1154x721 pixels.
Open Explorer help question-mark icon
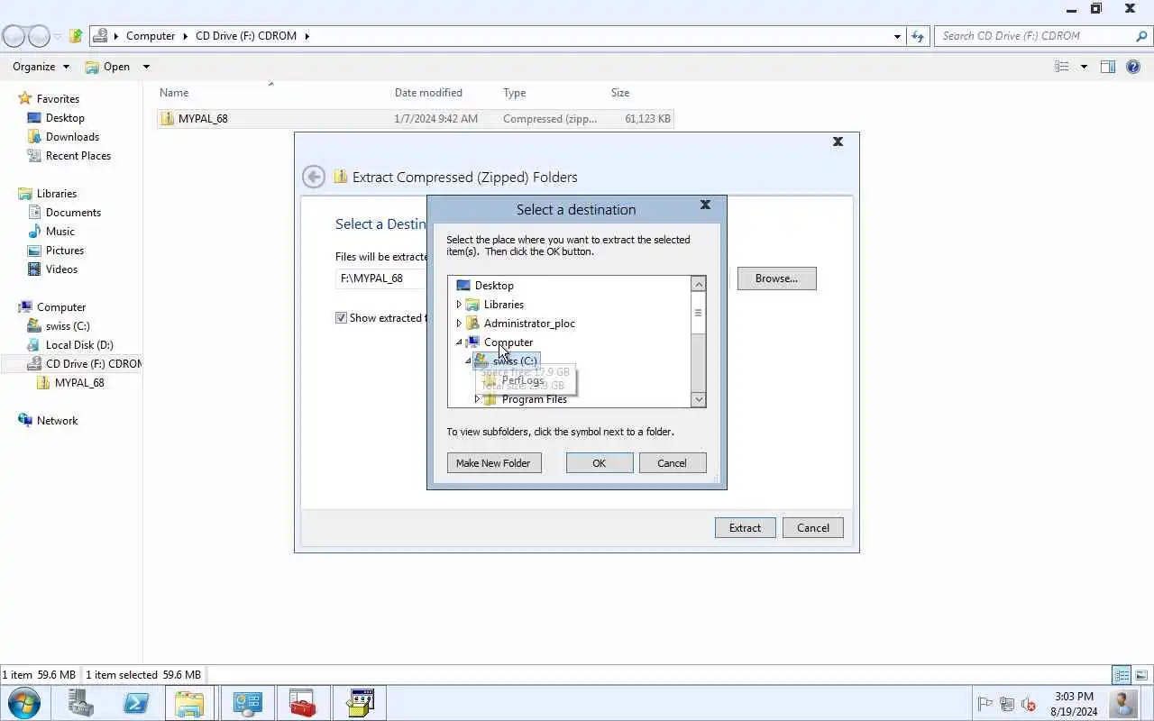tap(1134, 67)
